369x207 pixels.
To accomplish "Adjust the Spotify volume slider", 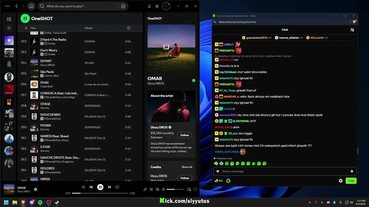I will tap(175, 189).
